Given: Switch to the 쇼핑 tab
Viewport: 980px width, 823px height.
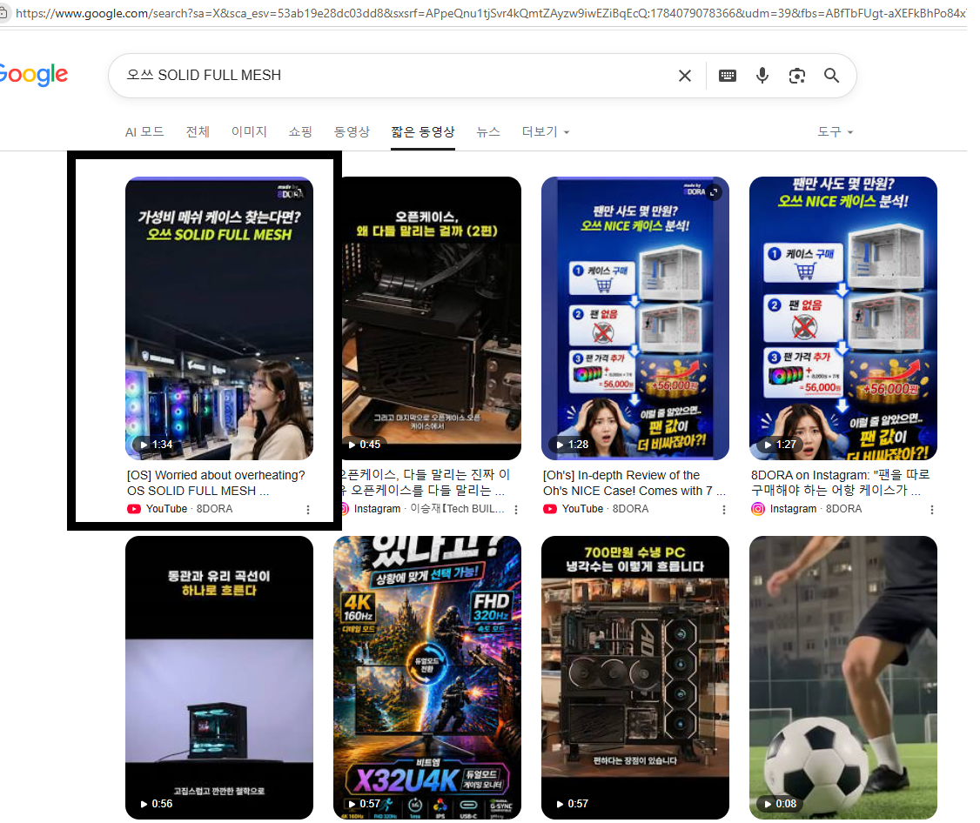Looking at the screenshot, I should click(300, 132).
